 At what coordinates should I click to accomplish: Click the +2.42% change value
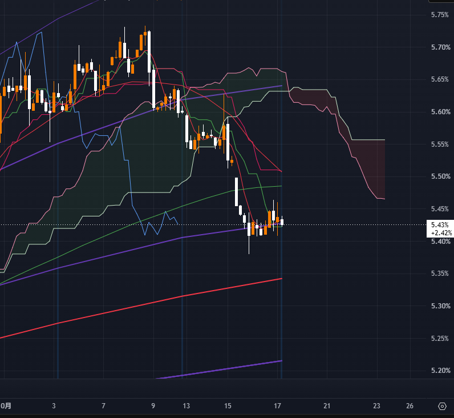pyautogui.click(x=441, y=233)
